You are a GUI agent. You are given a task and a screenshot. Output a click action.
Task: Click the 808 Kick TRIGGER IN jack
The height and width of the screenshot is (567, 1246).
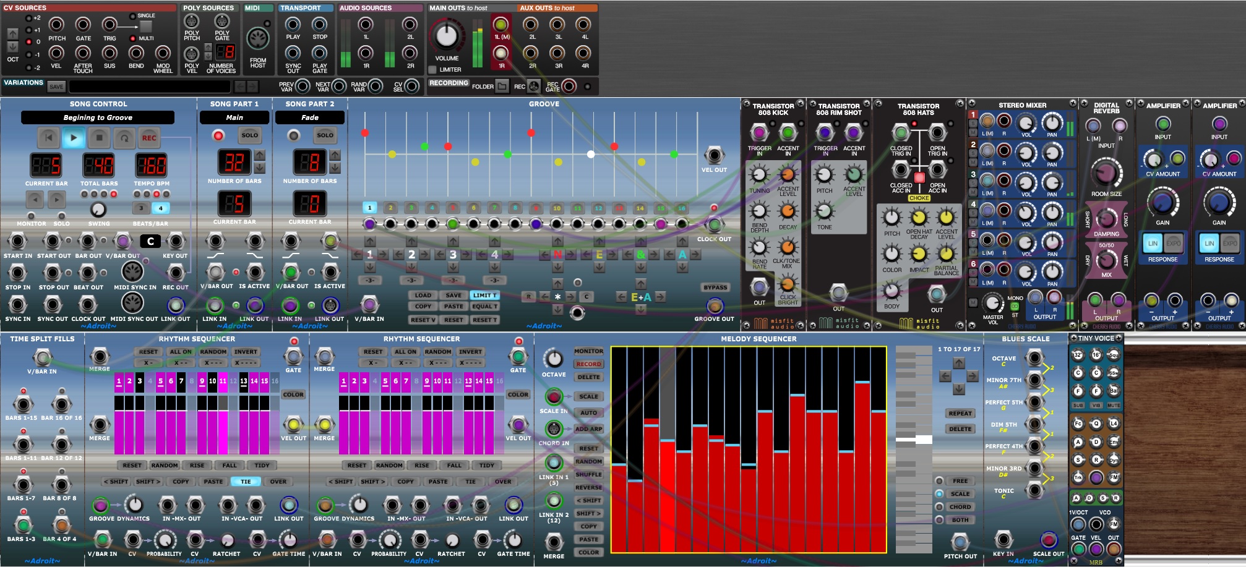pyautogui.click(x=759, y=132)
